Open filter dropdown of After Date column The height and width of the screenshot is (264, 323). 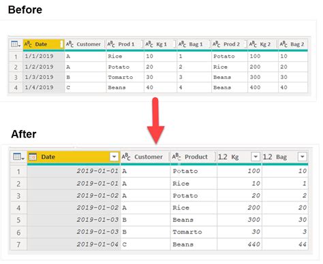click(114, 156)
